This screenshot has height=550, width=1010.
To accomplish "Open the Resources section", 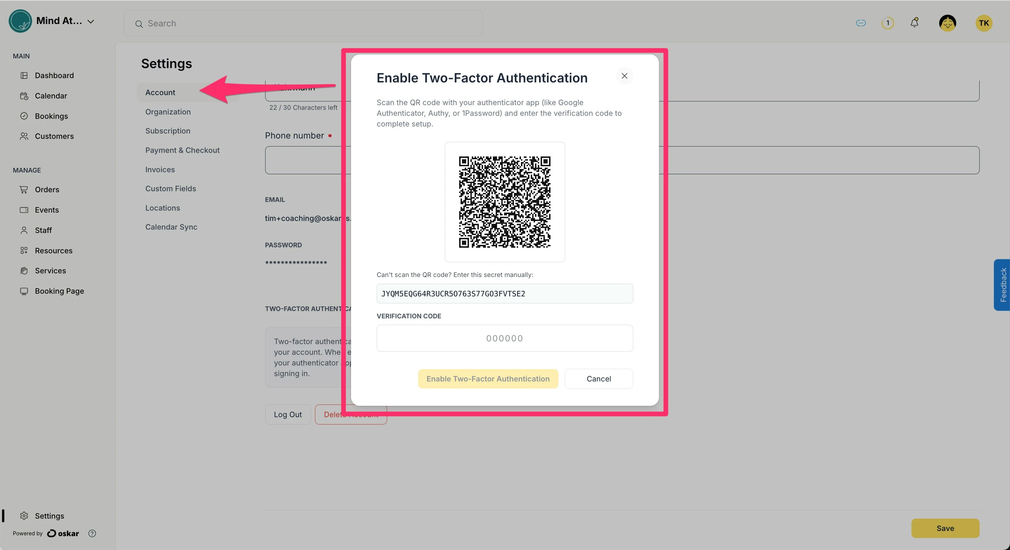I will pos(53,250).
